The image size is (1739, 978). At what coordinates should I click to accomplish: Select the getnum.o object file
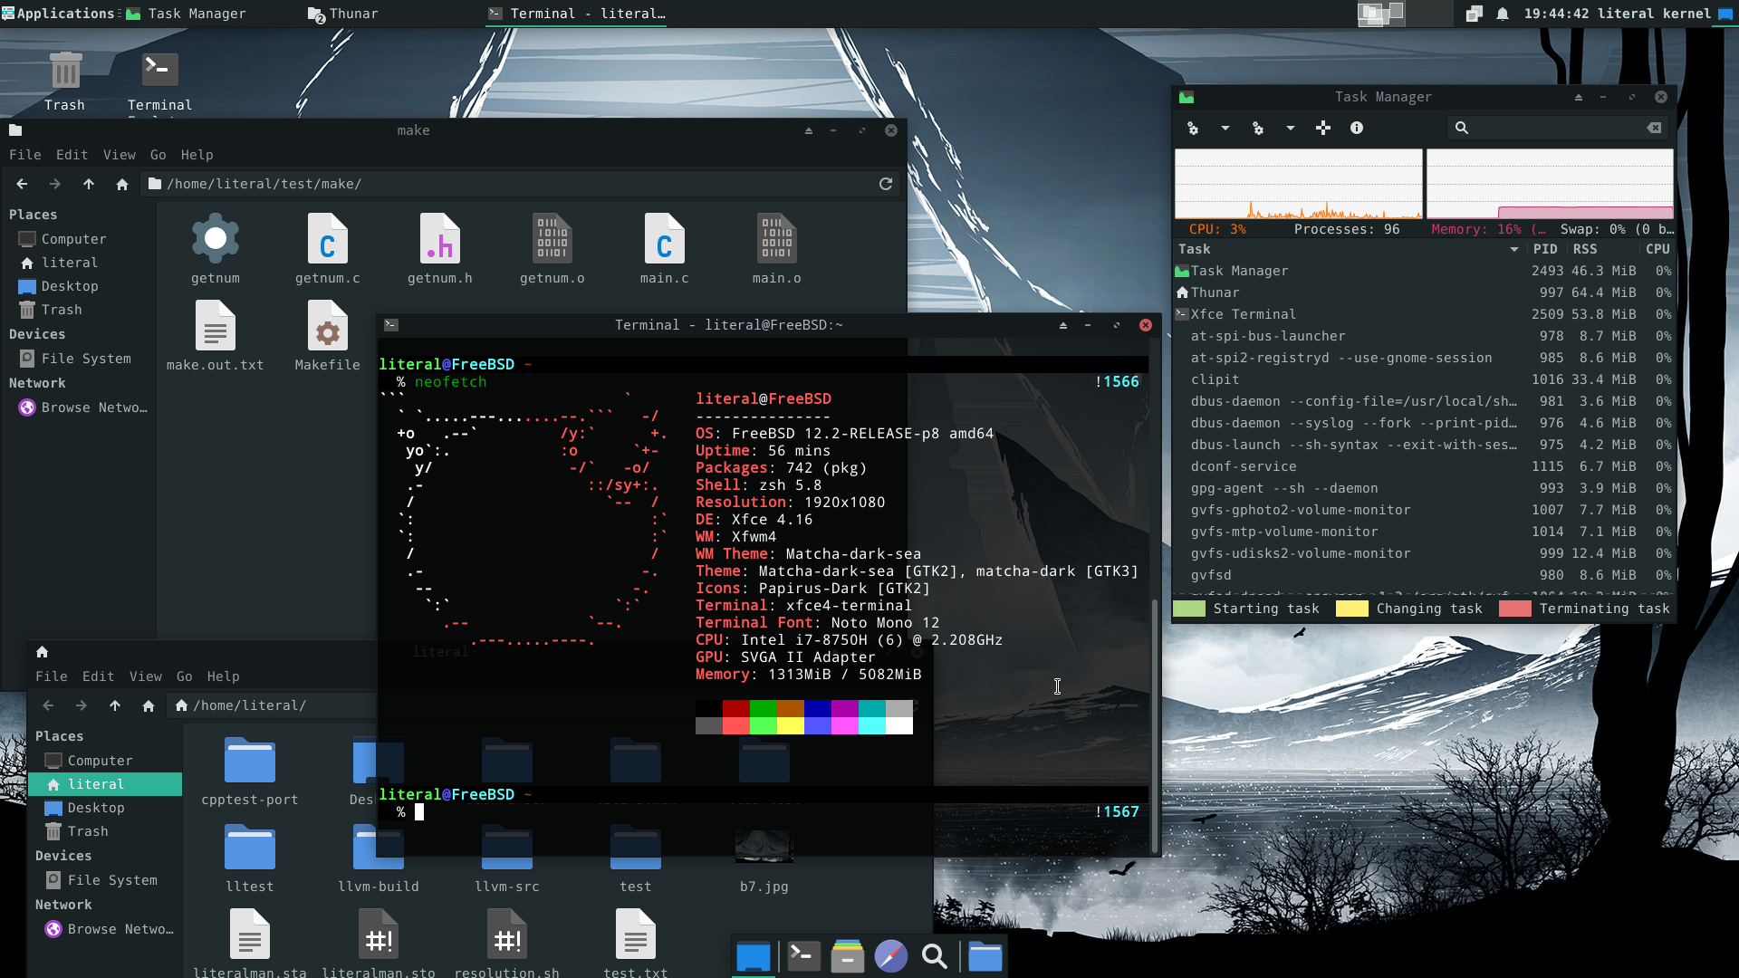(x=552, y=249)
